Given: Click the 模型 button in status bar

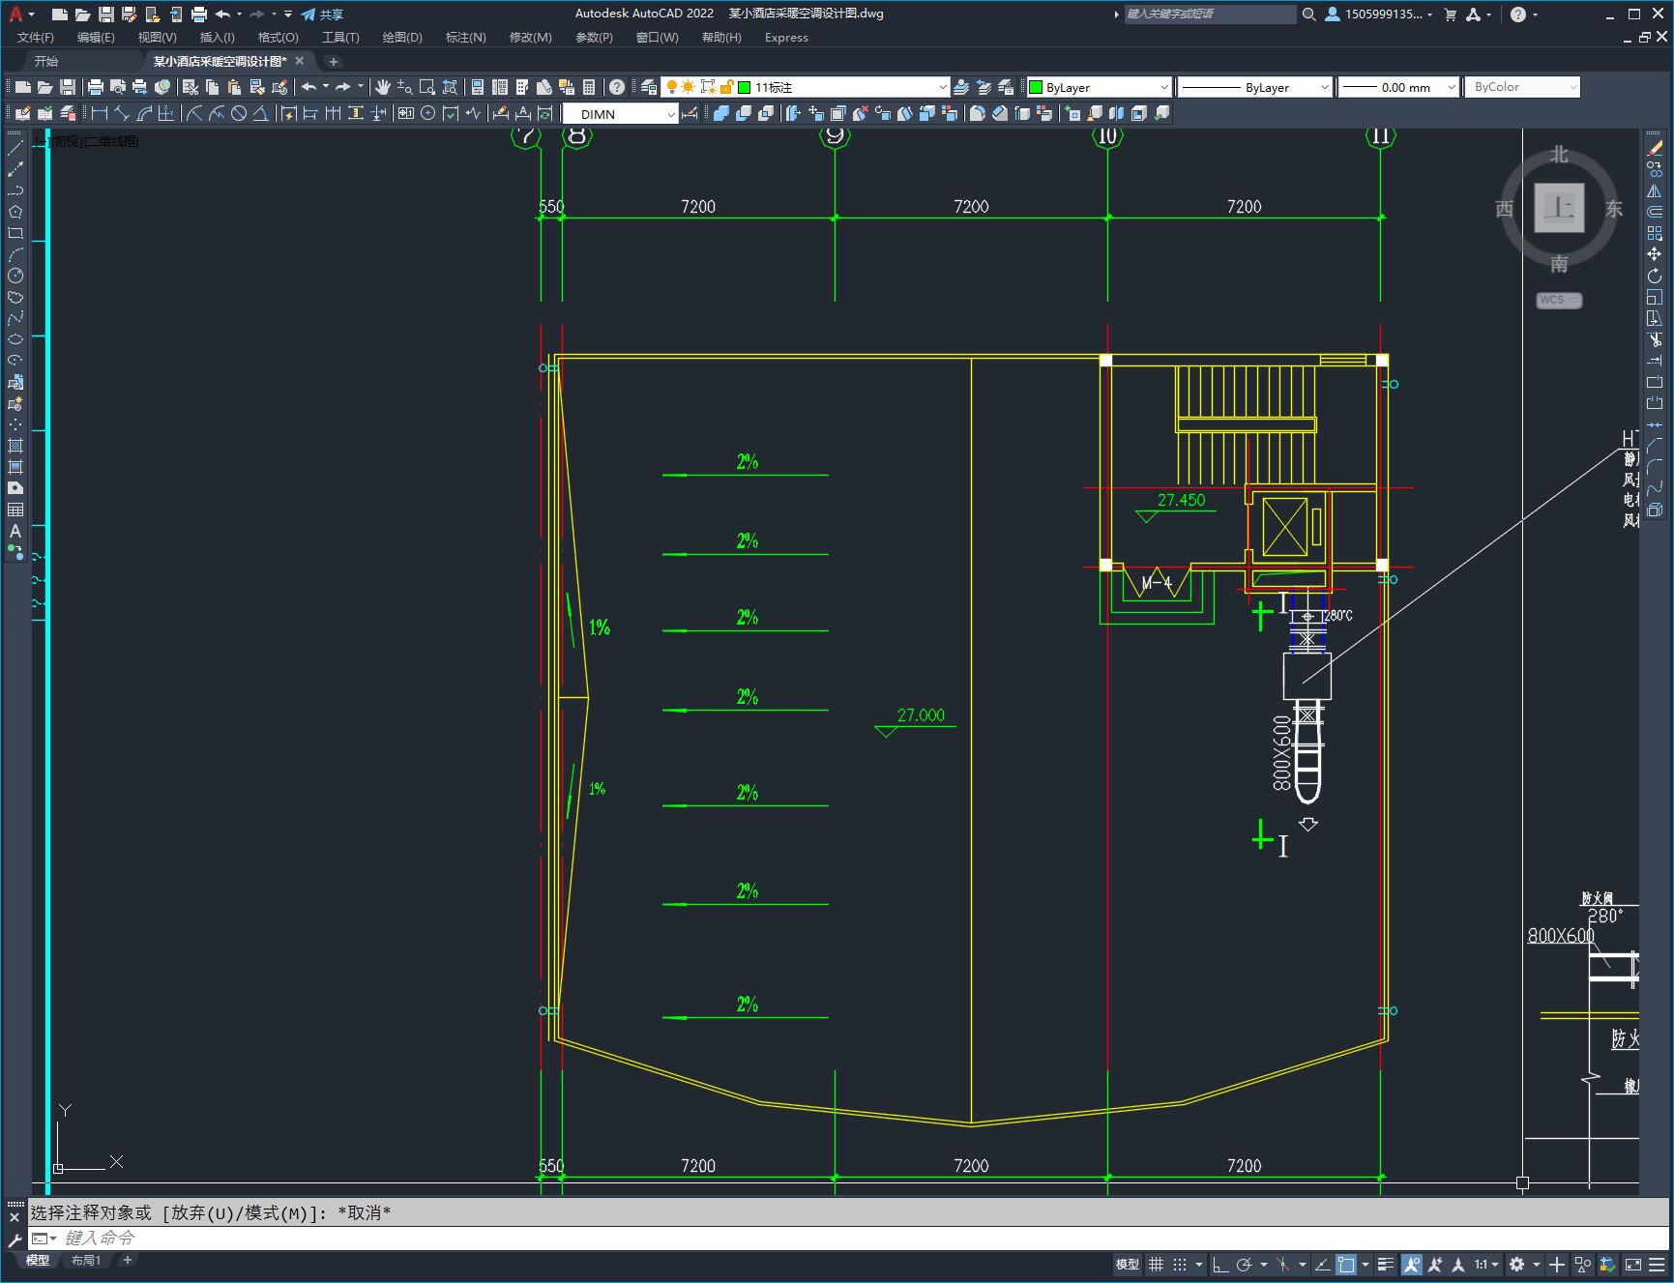Looking at the screenshot, I should point(1128,1264).
